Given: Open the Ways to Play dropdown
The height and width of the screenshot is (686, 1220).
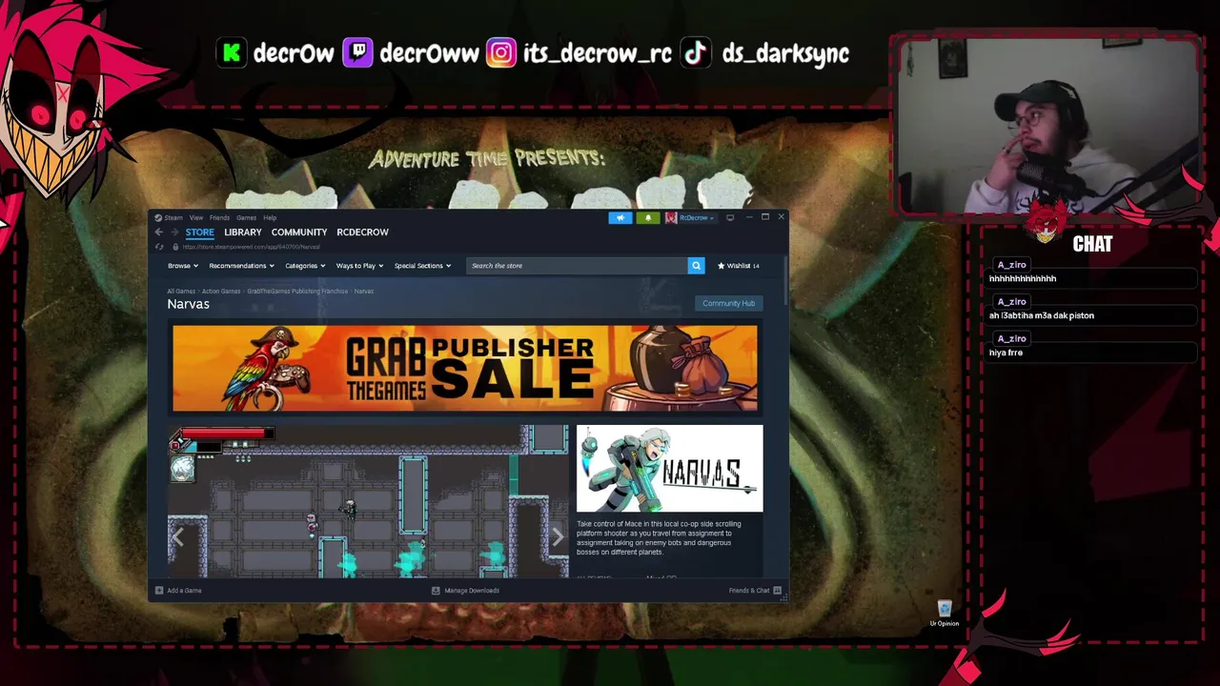Looking at the screenshot, I should (x=359, y=266).
